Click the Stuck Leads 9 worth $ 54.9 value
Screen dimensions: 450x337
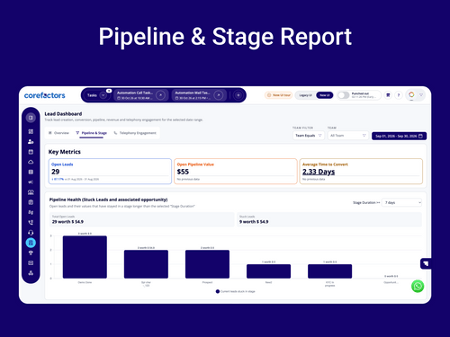254,222
